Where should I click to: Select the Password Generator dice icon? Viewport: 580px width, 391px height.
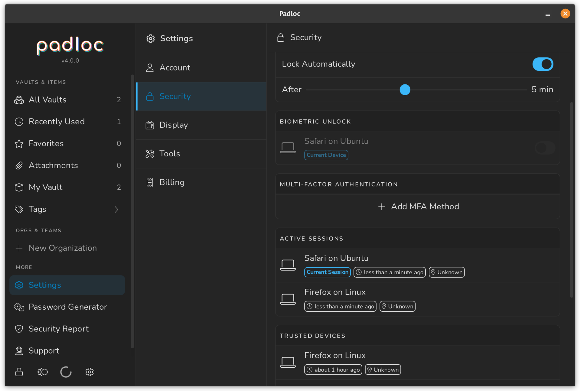[19, 307]
